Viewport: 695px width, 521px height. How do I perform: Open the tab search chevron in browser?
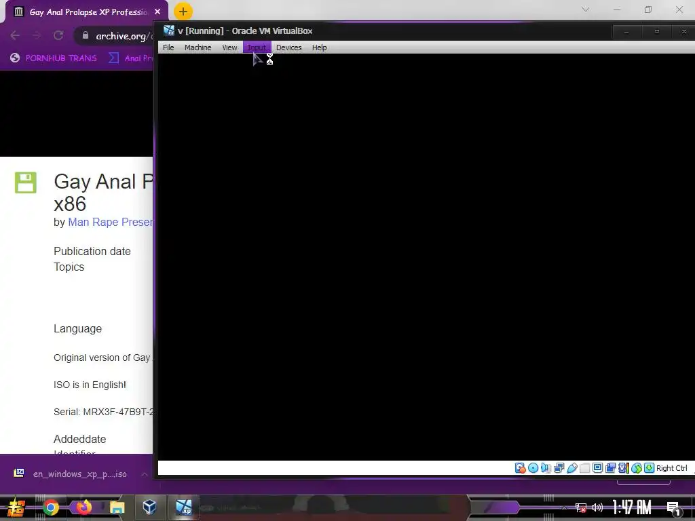click(x=586, y=9)
